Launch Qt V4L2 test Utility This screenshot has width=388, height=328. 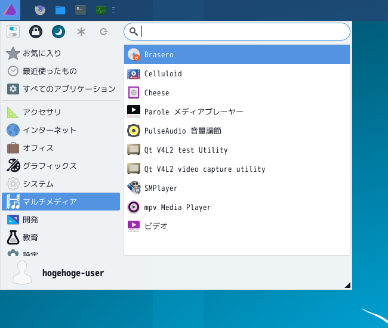[x=237, y=150]
